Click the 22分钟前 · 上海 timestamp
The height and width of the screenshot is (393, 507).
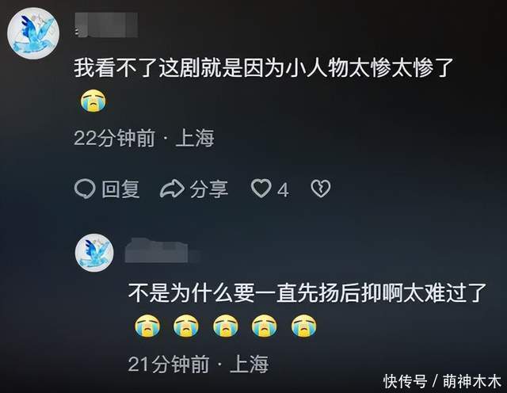144,138
